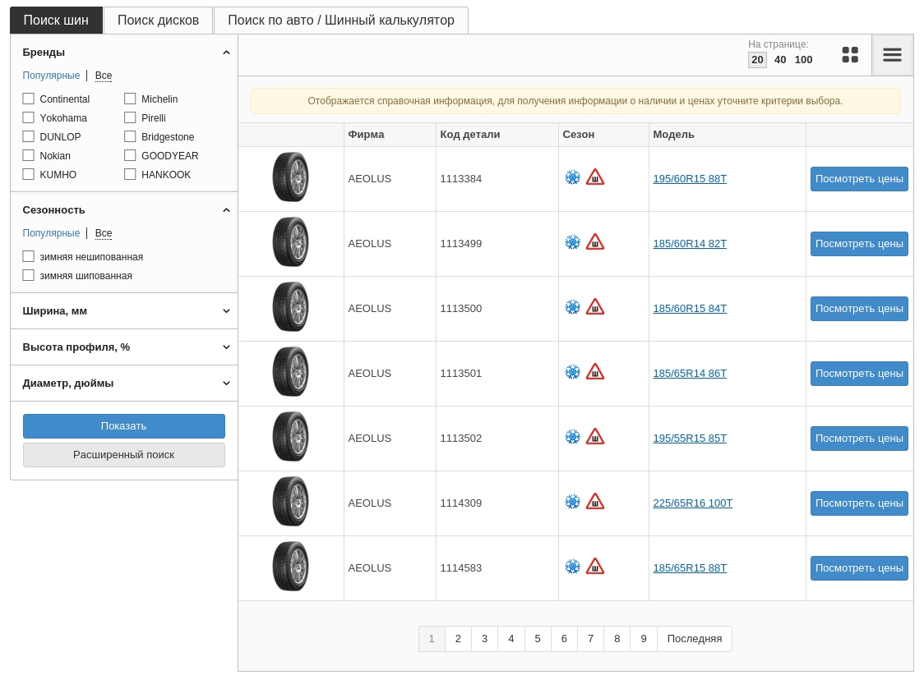Open model link 195/55R15 85T
The image size is (924, 689).
pyautogui.click(x=690, y=438)
